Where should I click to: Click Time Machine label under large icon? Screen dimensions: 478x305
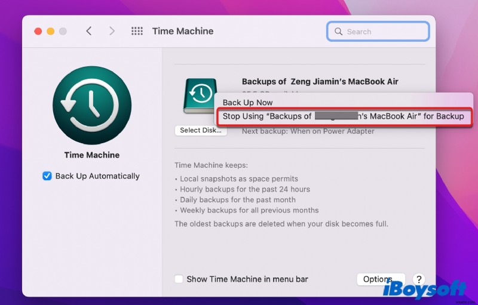pos(92,155)
